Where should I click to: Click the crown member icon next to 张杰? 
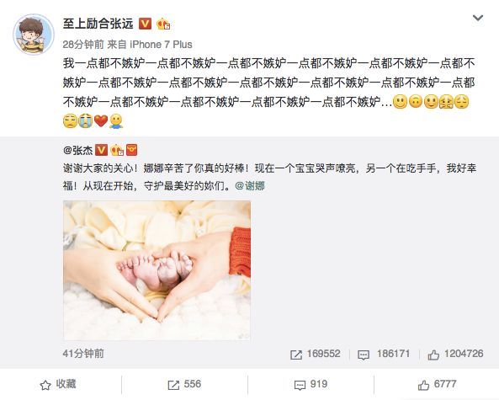pyautogui.click(x=117, y=150)
